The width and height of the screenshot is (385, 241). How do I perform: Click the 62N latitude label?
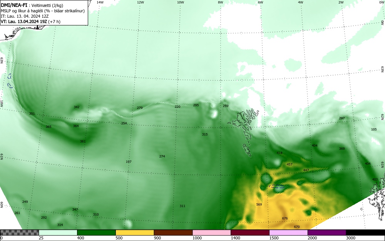point(382,116)
